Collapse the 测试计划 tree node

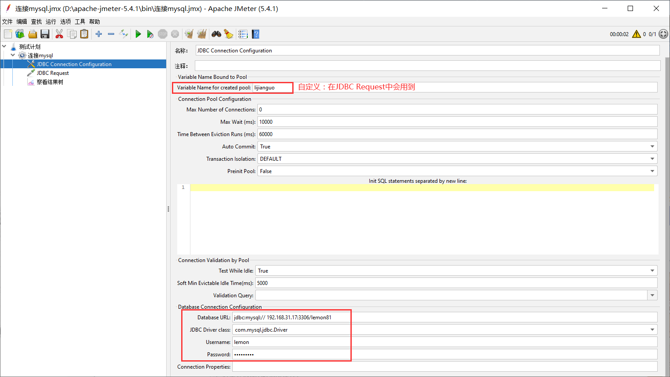click(4, 46)
